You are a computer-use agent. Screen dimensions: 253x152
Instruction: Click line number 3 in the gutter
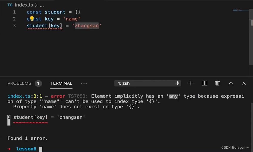click(14, 26)
